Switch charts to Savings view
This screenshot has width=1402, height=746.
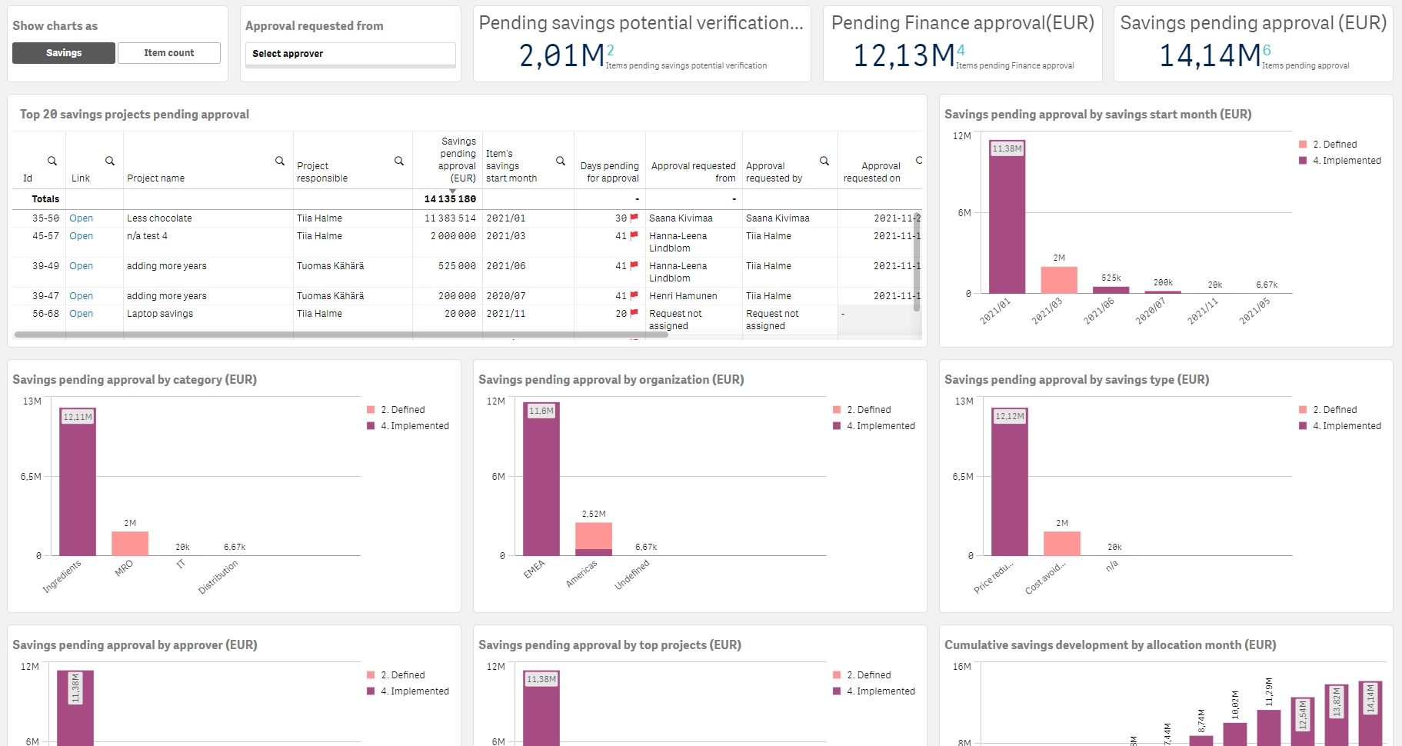tap(64, 53)
